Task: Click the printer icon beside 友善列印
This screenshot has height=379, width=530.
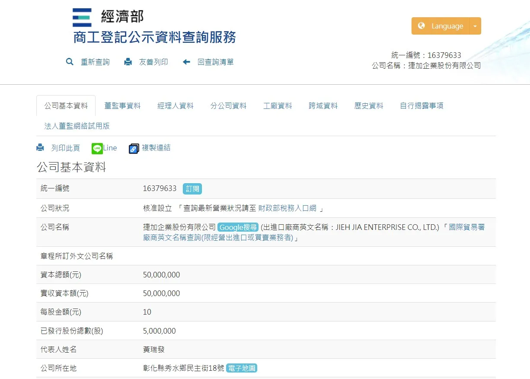Action: (x=128, y=62)
